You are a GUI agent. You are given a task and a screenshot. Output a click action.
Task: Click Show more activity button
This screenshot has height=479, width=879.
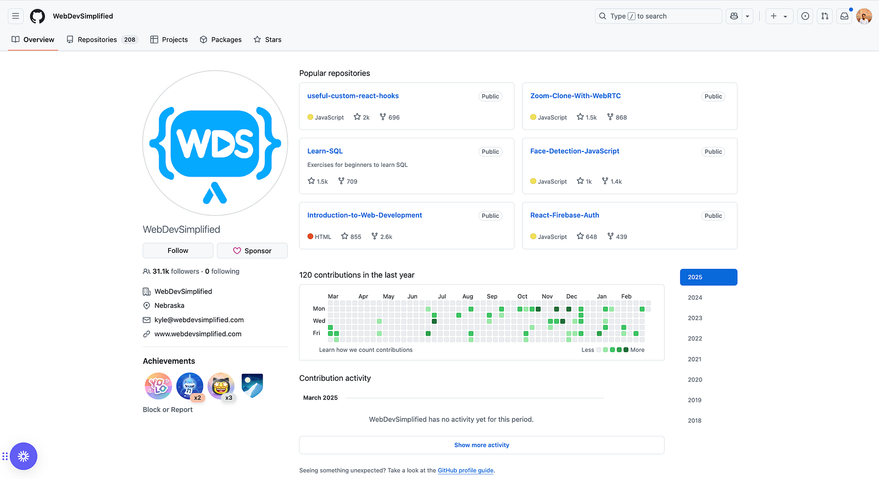click(482, 445)
